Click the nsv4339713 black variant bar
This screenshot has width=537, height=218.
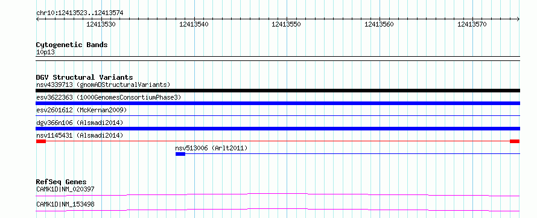[x=278, y=91]
